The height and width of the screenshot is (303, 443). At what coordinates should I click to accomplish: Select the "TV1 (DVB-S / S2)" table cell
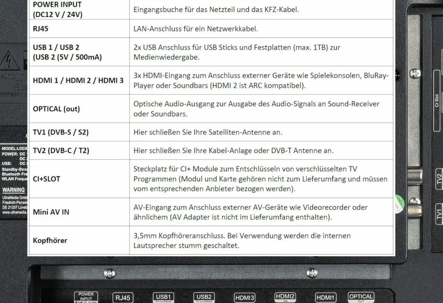[79, 132]
